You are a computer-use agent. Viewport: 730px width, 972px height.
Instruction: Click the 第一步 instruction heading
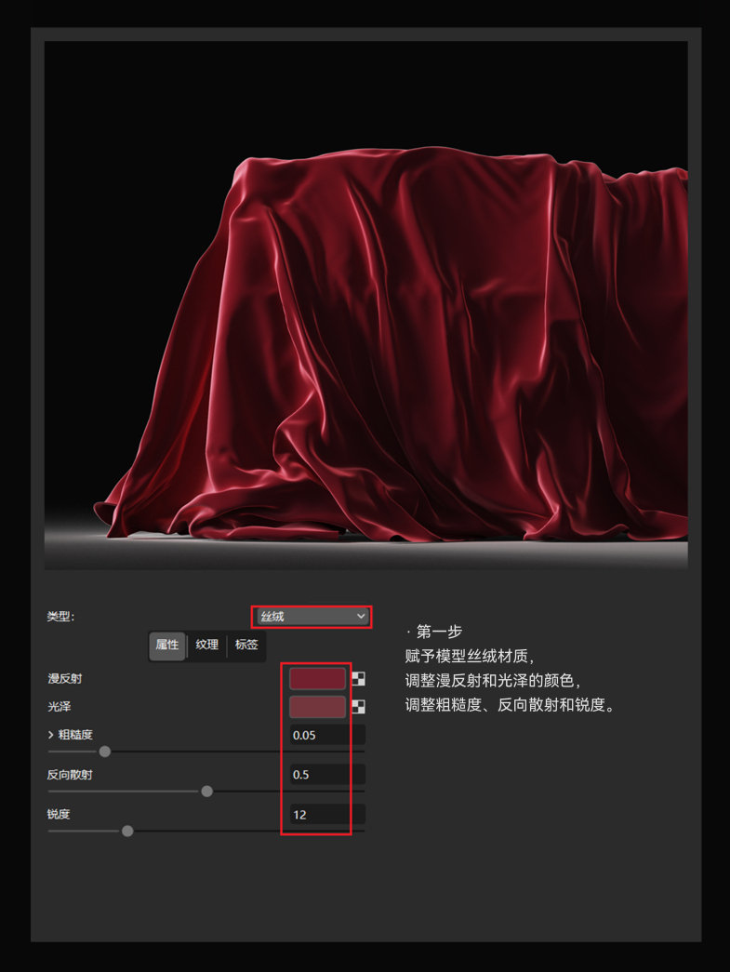[x=439, y=632]
